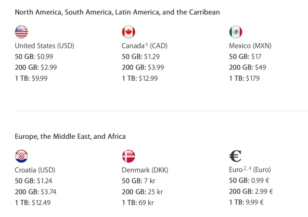308x217 pixels.
Task: Click the Denmark 1 TB 69 kr price
Action: pyautogui.click(x=138, y=202)
